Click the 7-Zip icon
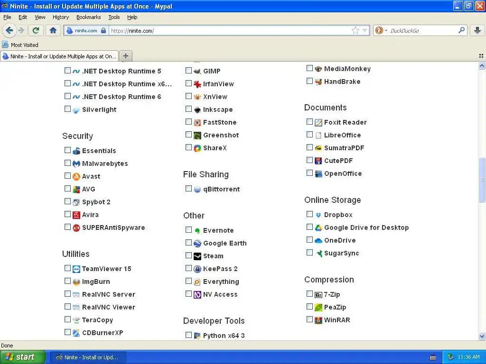The height and width of the screenshot is (364, 486). coord(318,294)
